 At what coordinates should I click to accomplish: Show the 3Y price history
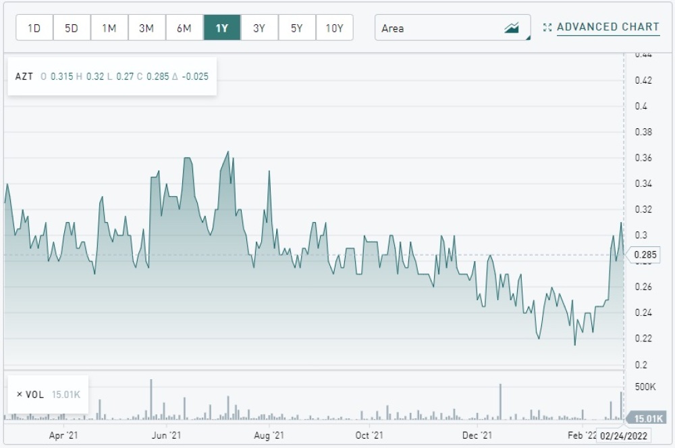(x=259, y=28)
